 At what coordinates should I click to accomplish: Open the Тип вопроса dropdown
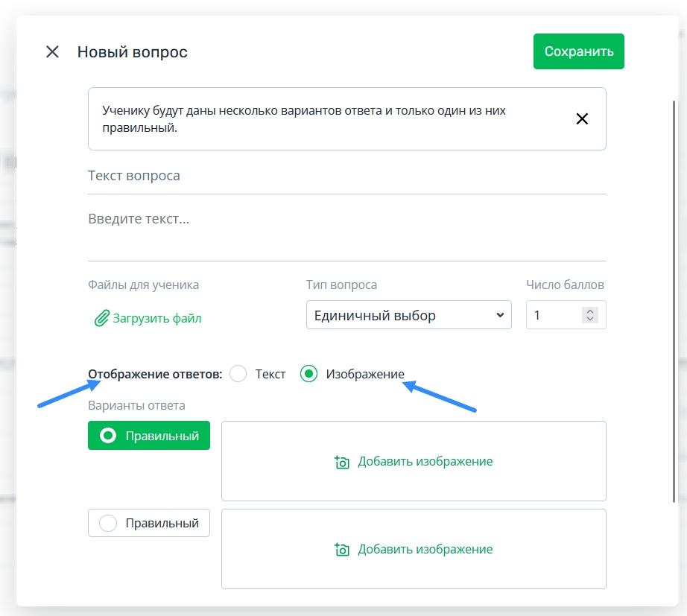409,314
